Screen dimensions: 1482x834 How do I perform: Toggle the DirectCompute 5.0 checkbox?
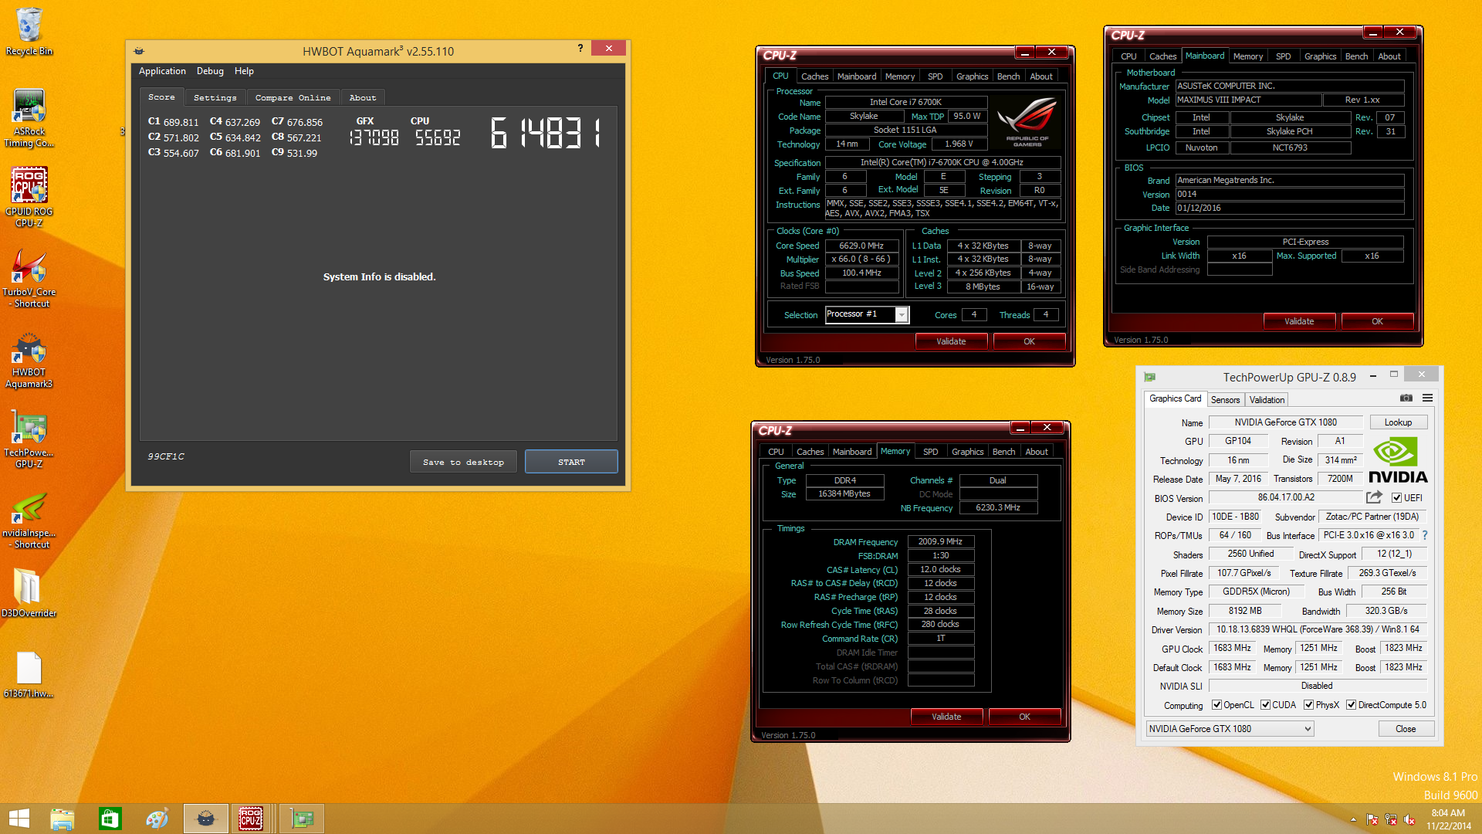pos(1351,704)
